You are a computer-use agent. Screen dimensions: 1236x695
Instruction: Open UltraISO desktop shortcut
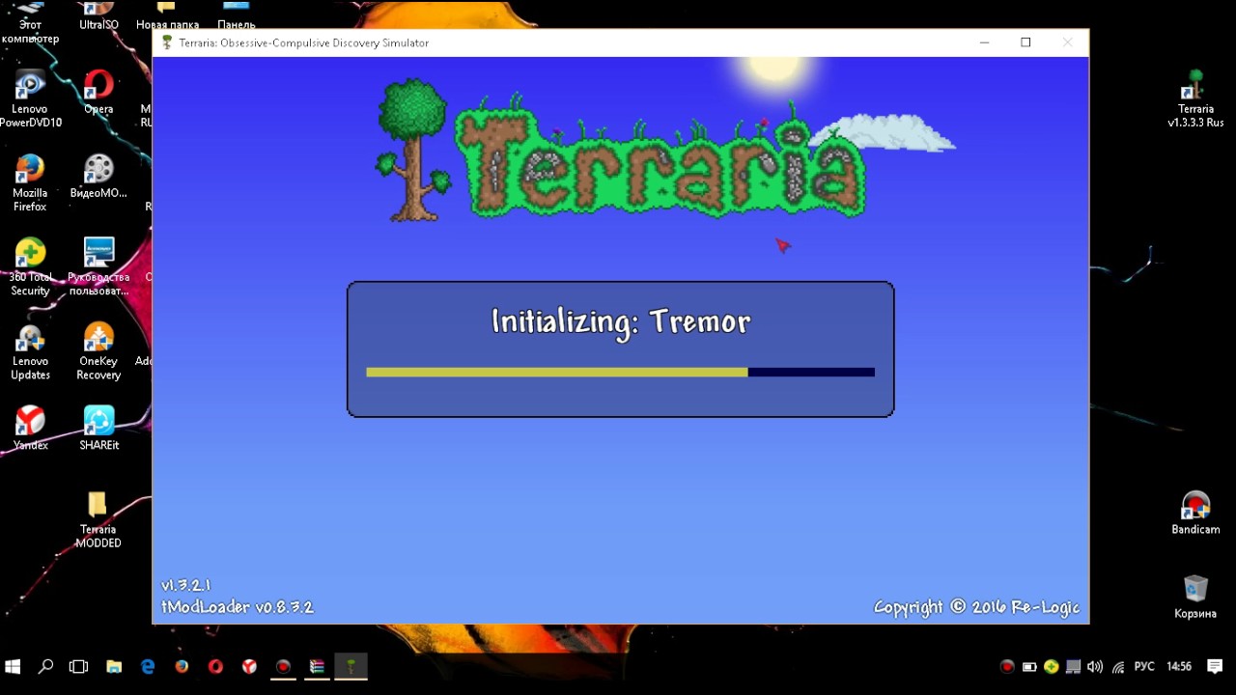[98, 17]
